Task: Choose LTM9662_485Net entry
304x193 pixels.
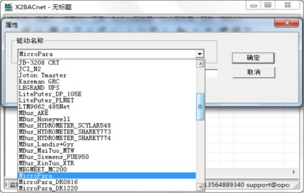Action: (x=107, y=107)
